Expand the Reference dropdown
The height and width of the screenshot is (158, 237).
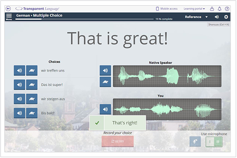[x=196, y=17]
